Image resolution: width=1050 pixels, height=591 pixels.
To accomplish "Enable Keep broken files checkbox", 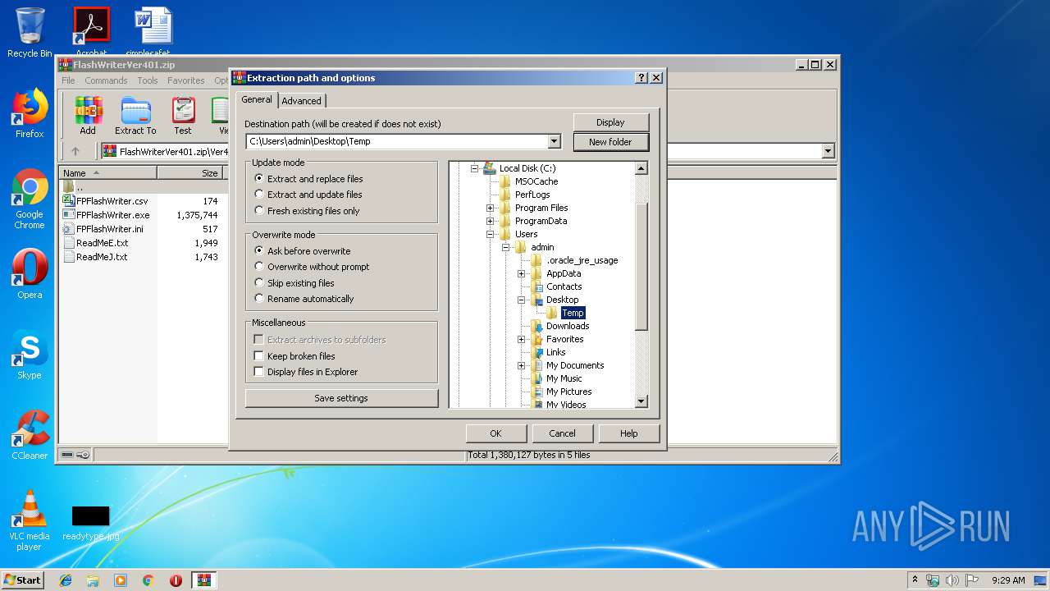I will 258,356.
